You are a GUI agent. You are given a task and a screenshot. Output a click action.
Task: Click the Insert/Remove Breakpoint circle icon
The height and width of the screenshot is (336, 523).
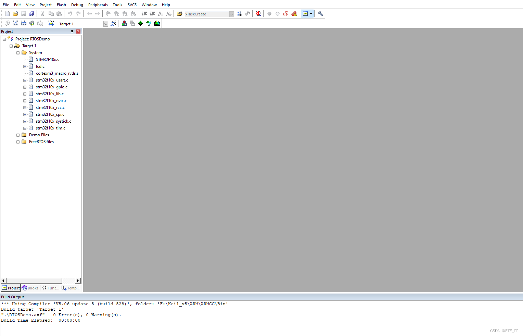[269, 14]
